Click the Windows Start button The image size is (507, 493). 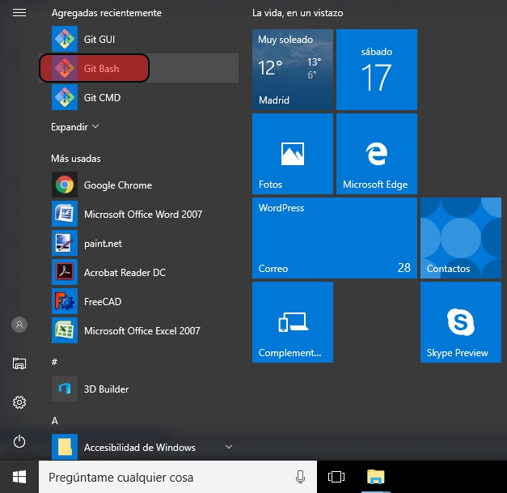[x=19, y=477]
